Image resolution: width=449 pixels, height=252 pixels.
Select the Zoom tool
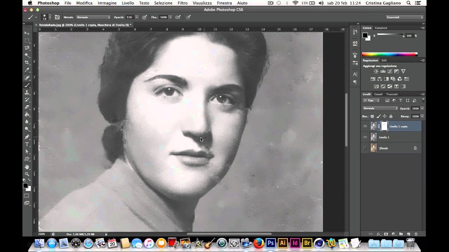tap(27, 174)
